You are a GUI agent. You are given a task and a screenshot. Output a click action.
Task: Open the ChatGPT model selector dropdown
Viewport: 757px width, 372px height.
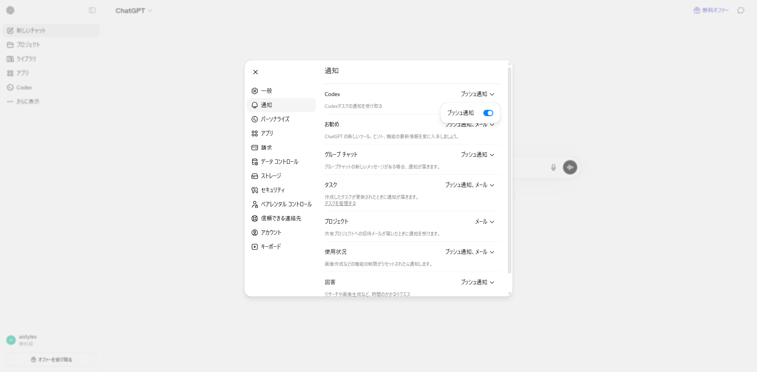(134, 11)
